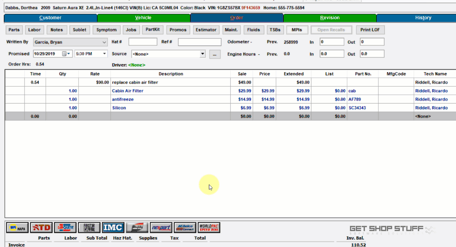Switch to the Vehicle tab

143,18
